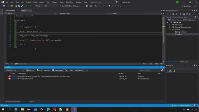The height and width of the screenshot is (112, 199).
Task: Click the Save All icon in toolbar
Action: coord(22,6)
